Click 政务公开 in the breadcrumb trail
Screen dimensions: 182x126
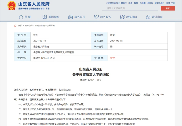pos(28,26)
